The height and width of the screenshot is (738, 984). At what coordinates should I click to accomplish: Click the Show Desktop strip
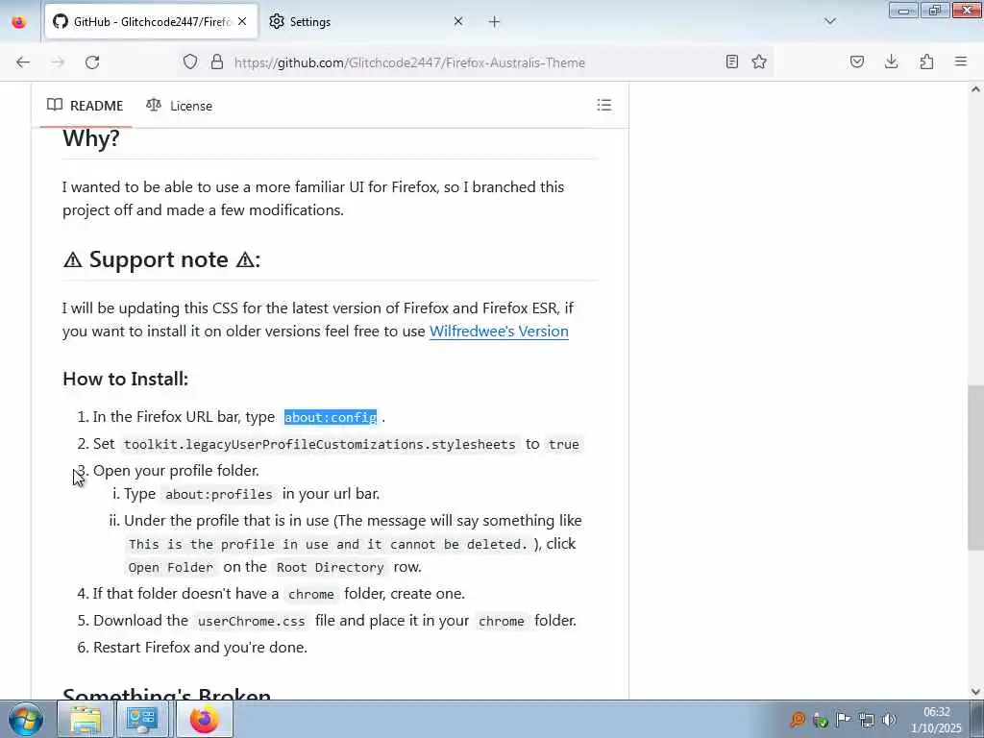click(x=977, y=719)
